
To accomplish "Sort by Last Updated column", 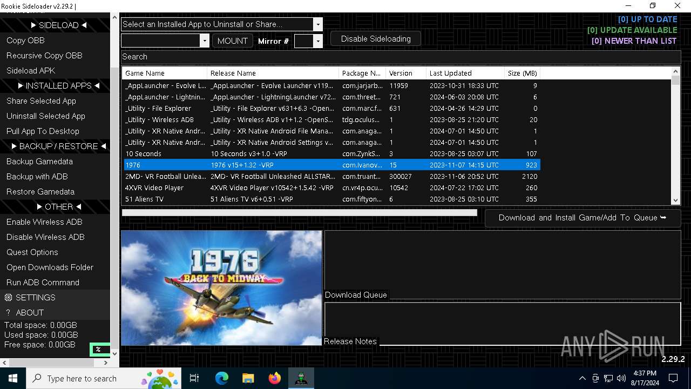I will tap(465, 73).
